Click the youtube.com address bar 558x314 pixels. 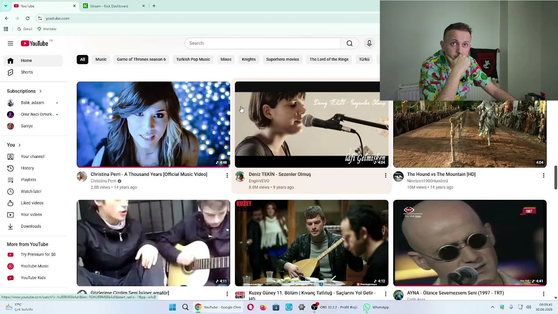pos(205,18)
